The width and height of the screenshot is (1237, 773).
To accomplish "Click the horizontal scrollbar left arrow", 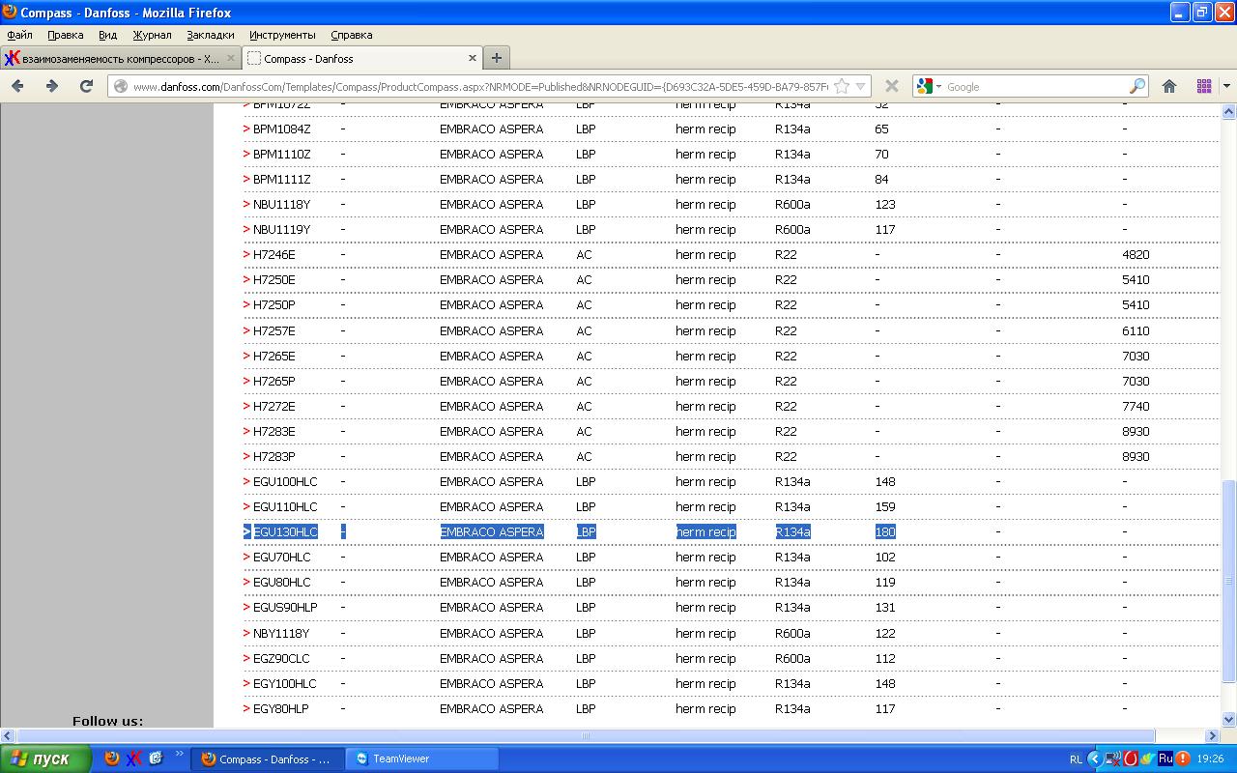I will point(8,735).
